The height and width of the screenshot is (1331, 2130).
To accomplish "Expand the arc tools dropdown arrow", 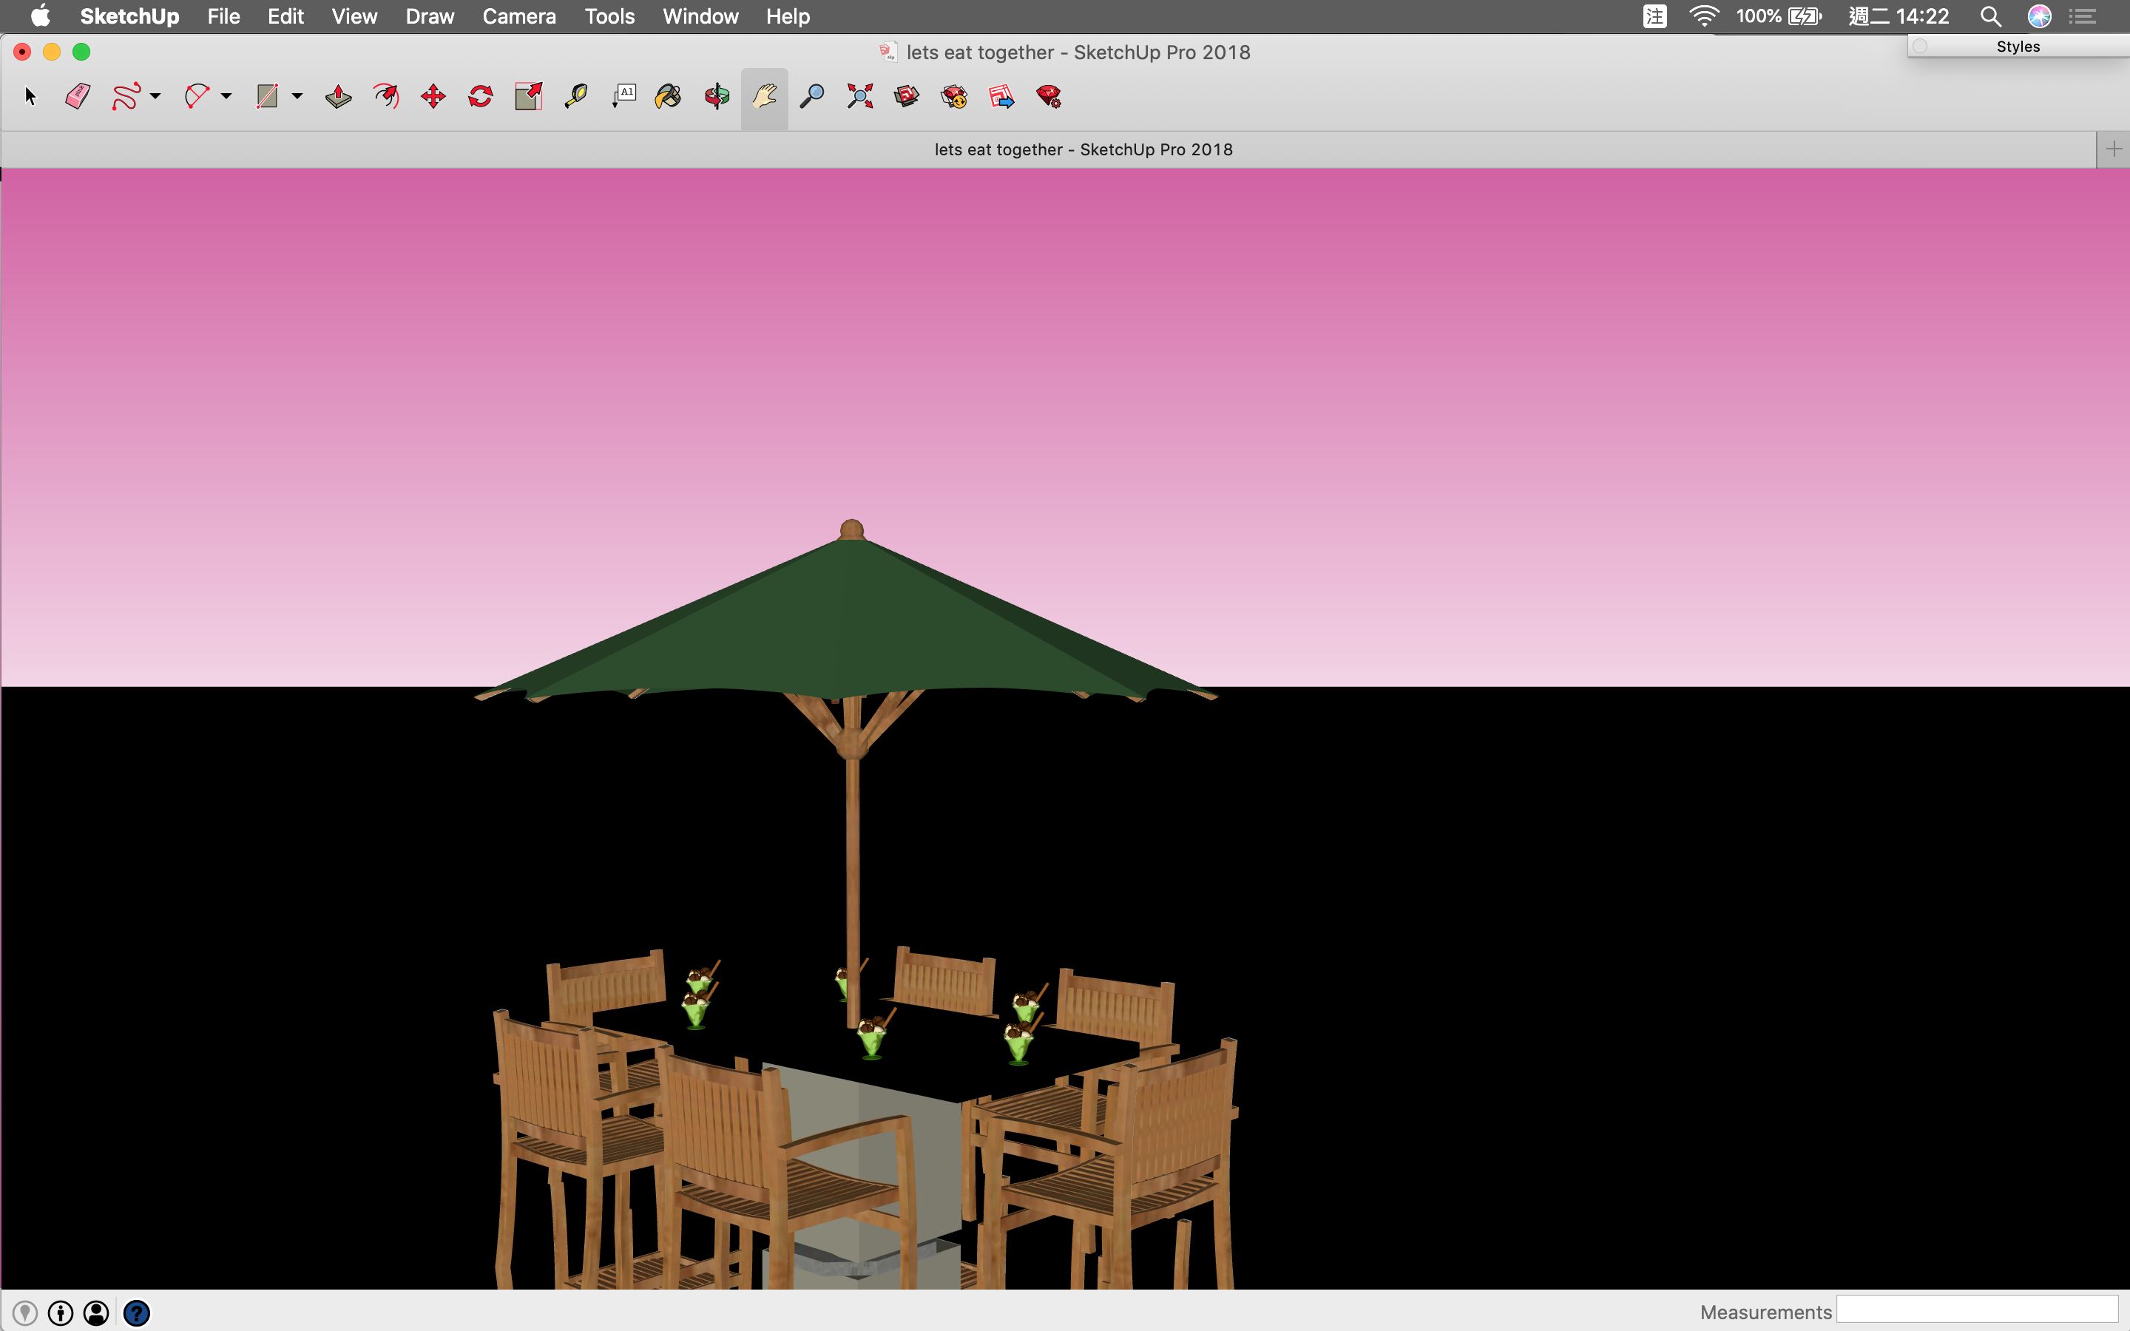I will 226,96.
